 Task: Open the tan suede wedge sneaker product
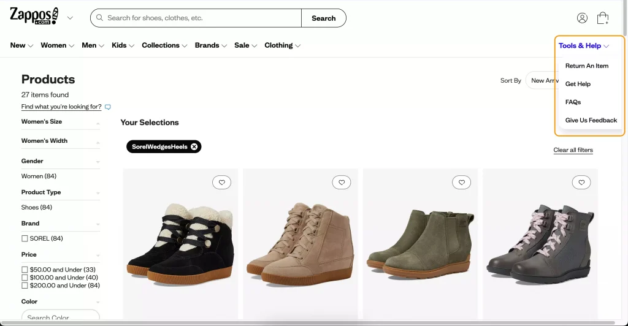coord(301,245)
